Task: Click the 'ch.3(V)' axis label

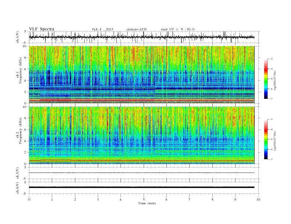Action: coord(18,173)
